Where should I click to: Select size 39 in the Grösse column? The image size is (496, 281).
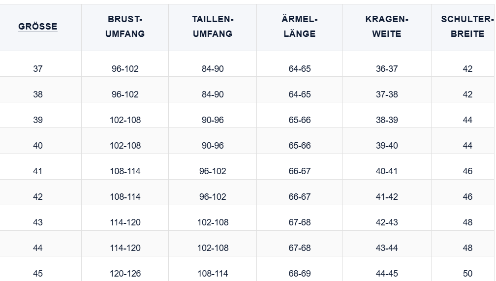pos(38,120)
